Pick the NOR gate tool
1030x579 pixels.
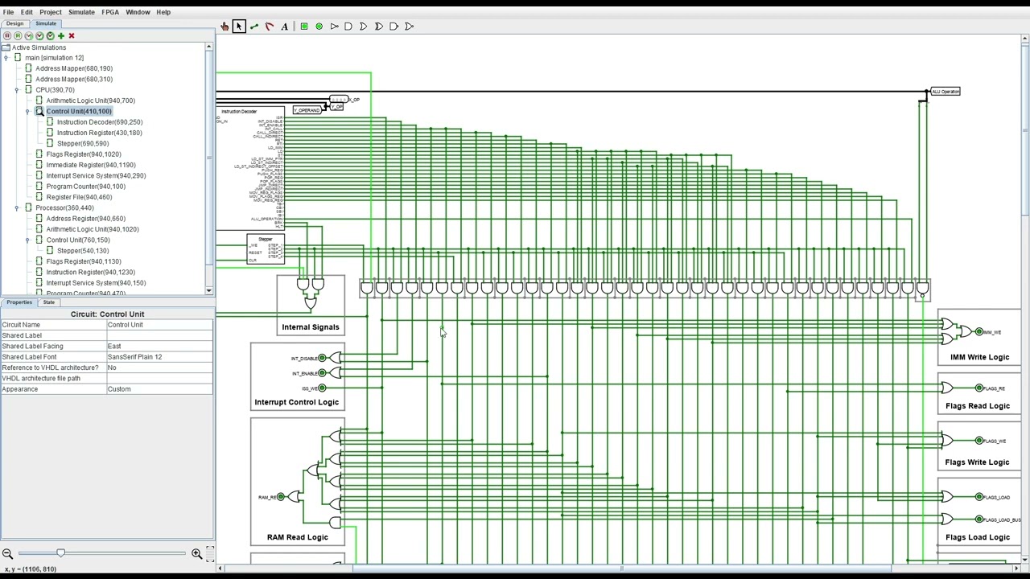tap(409, 27)
